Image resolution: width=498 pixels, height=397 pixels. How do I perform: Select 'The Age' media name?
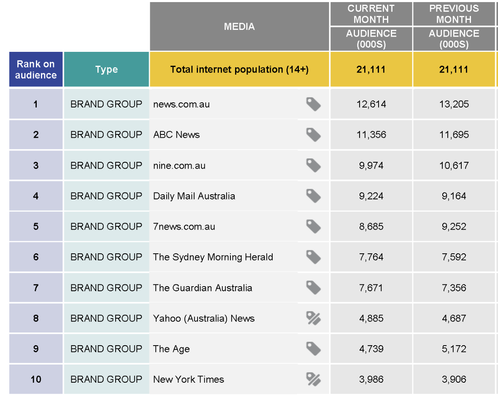click(x=171, y=349)
